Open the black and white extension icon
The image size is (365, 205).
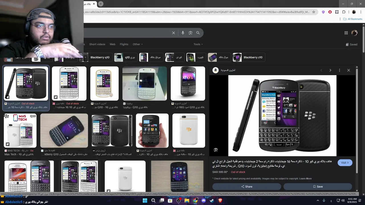[337, 12]
